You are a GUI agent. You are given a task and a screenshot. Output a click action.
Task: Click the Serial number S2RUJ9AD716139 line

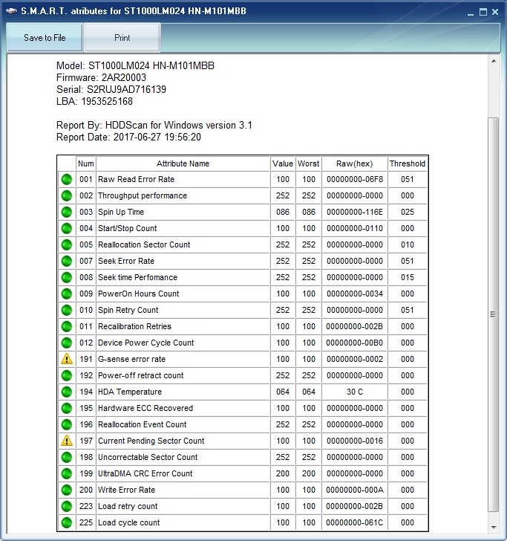point(111,89)
